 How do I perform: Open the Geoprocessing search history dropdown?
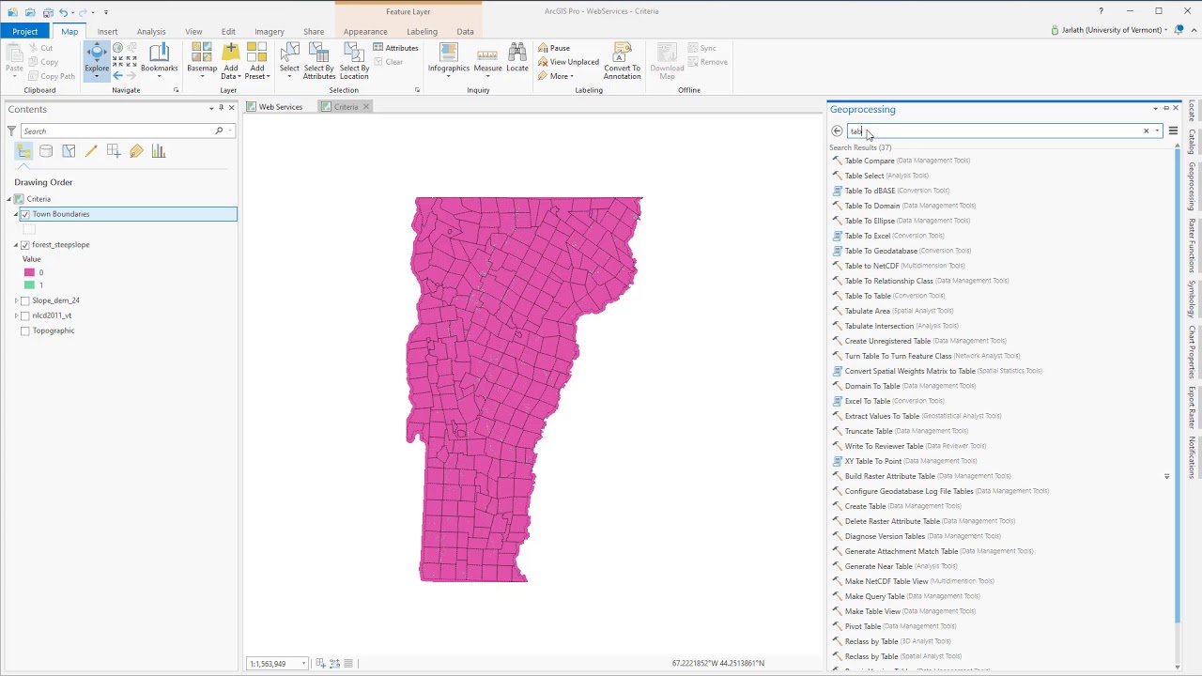pos(1157,131)
